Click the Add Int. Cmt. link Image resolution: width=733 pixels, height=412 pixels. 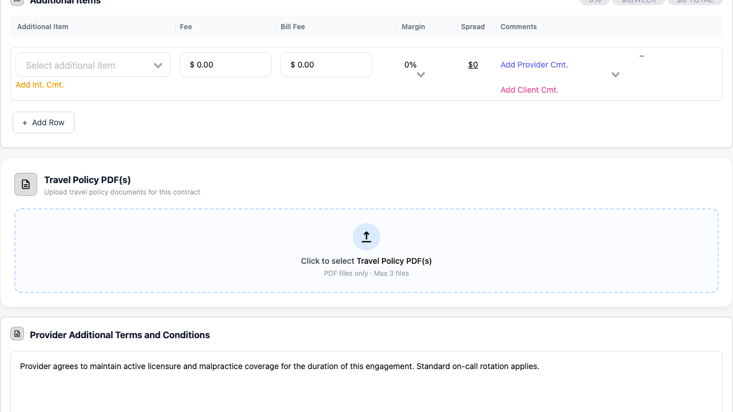(40, 85)
